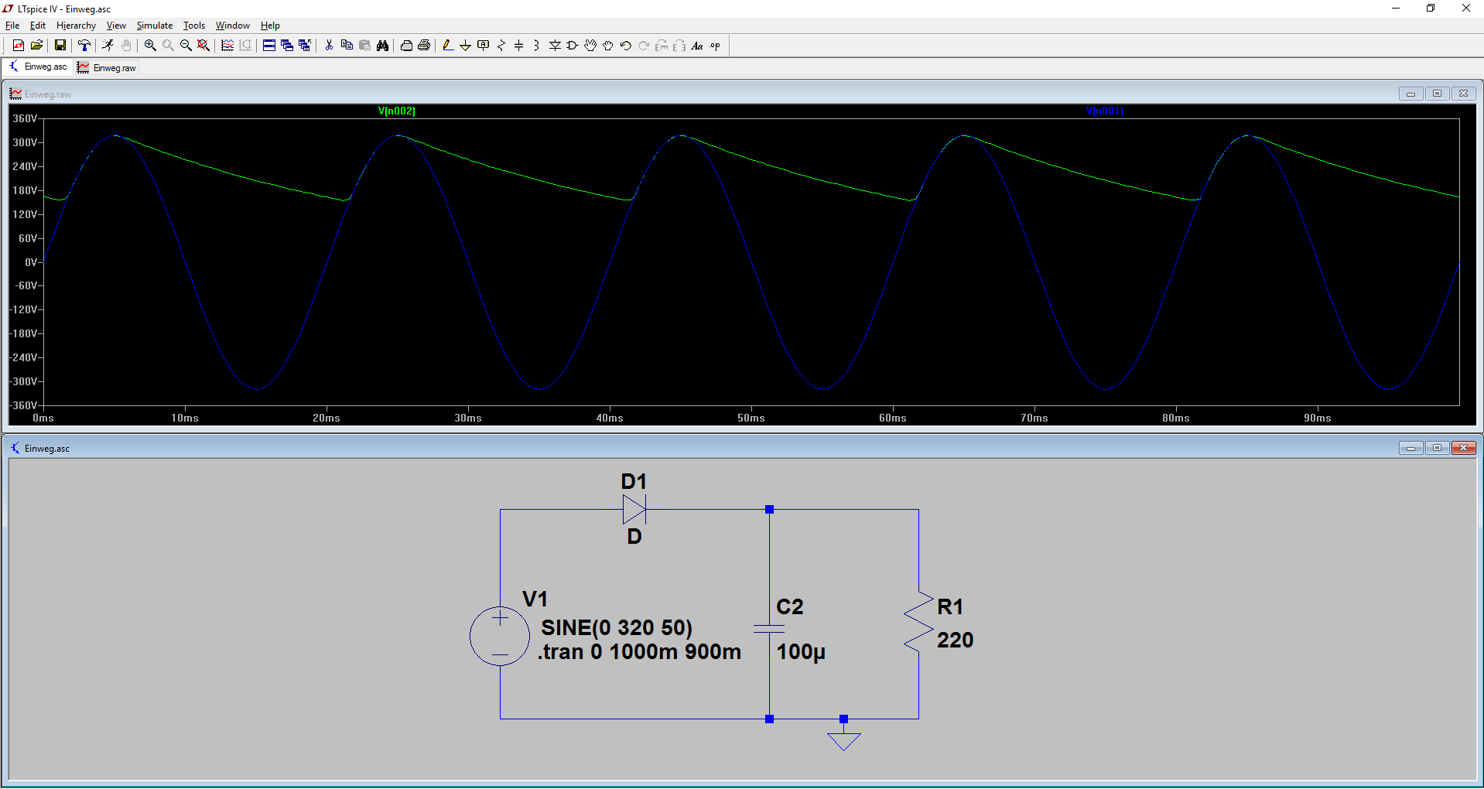Click the V(n001) trace label
The image size is (1484, 789).
click(x=1105, y=111)
